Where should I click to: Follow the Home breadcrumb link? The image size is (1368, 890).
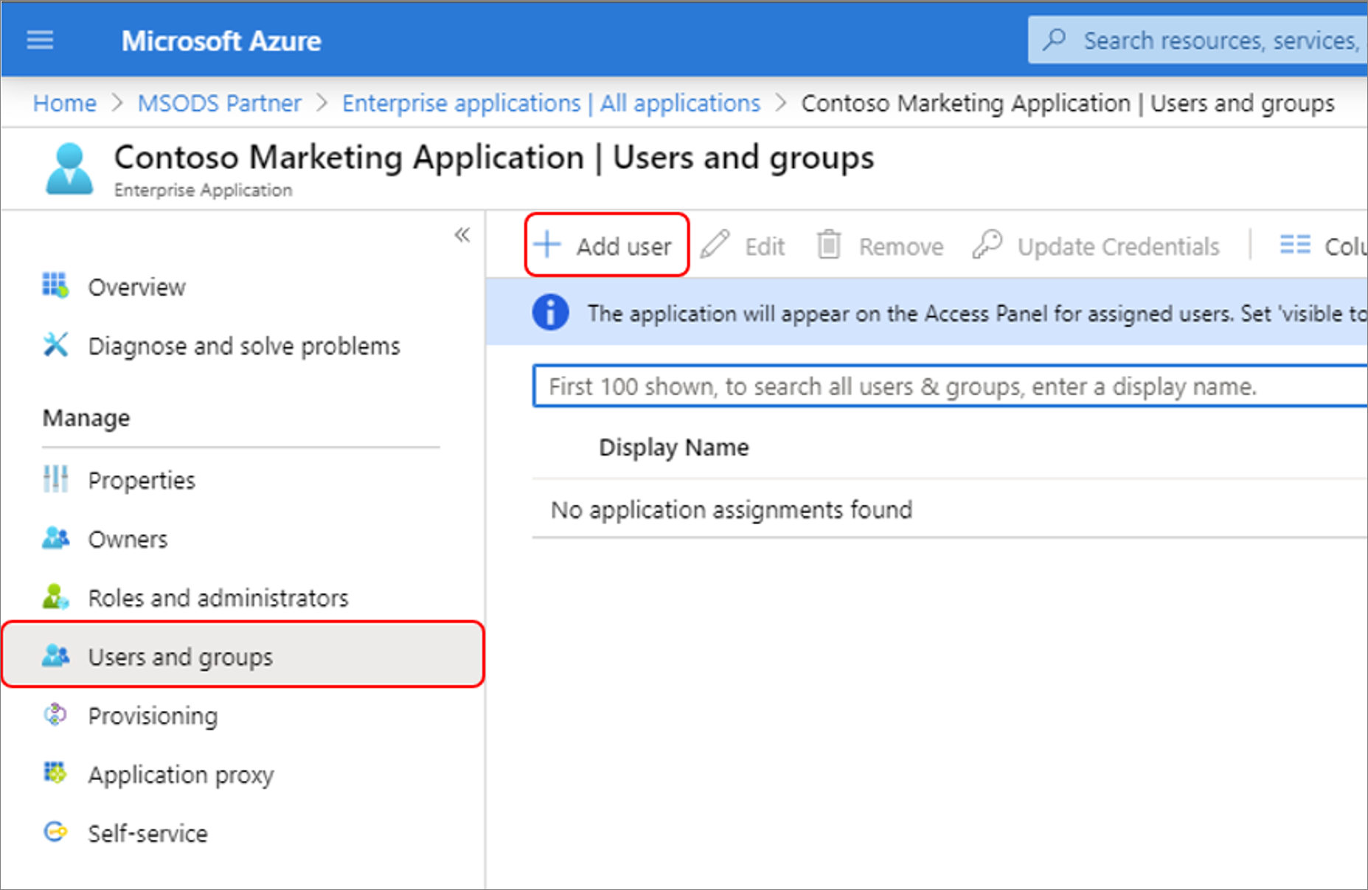(x=65, y=103)
